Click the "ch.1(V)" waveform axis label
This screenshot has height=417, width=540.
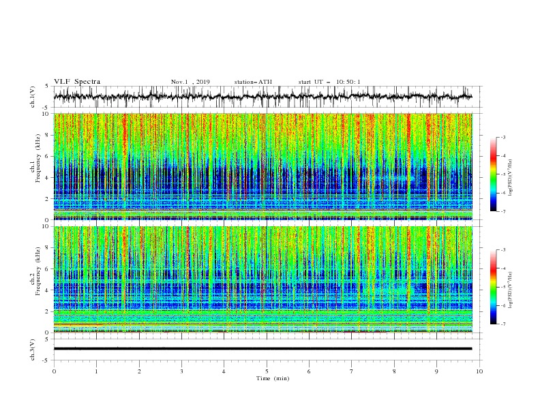[33, 97]
